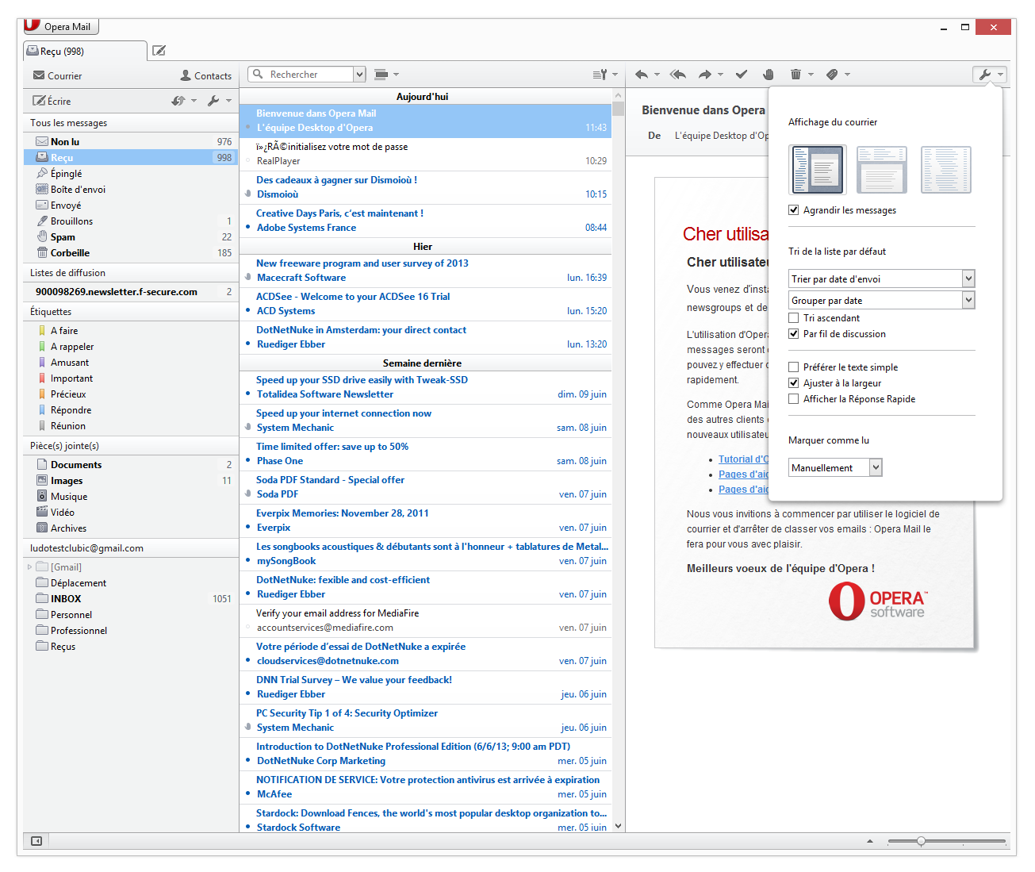Open Tutorial link in welcome message

tap(743, 459)
